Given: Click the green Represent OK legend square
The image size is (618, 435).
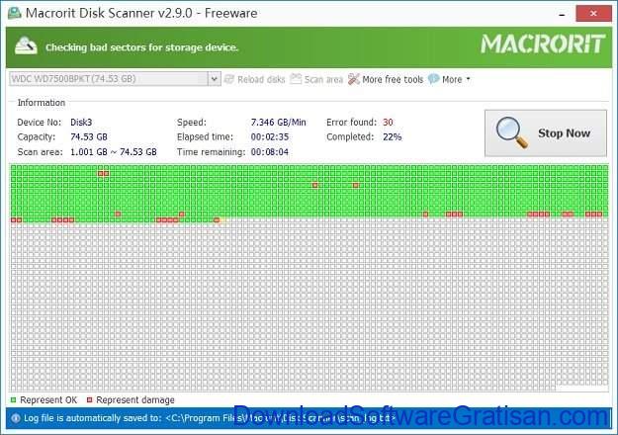Looking at the screenshot, I should tap(14, 400).
